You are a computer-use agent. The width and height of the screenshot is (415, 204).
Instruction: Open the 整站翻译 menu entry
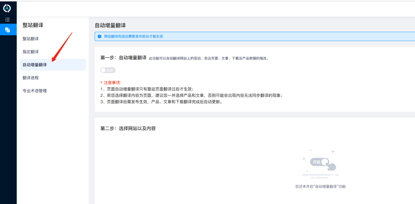(30, 38)
